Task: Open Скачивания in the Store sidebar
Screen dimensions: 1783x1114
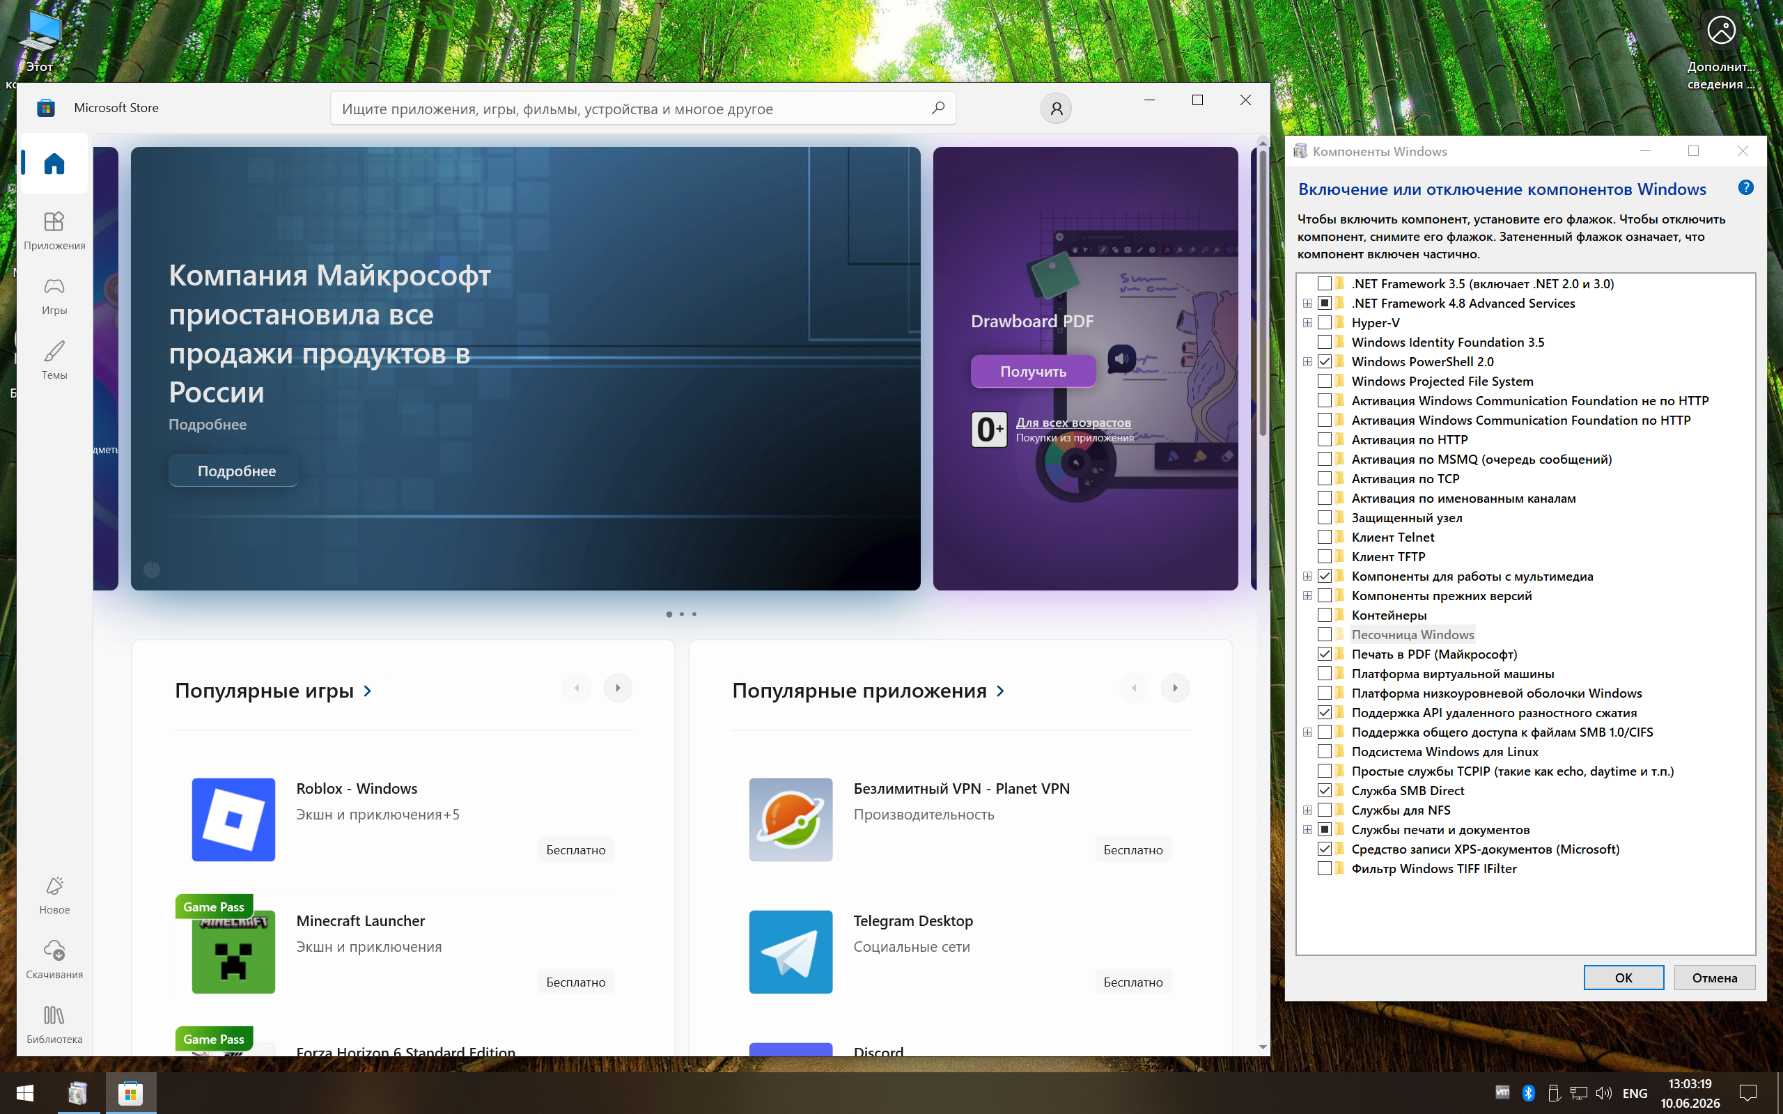Action: (x=54, y=960)
